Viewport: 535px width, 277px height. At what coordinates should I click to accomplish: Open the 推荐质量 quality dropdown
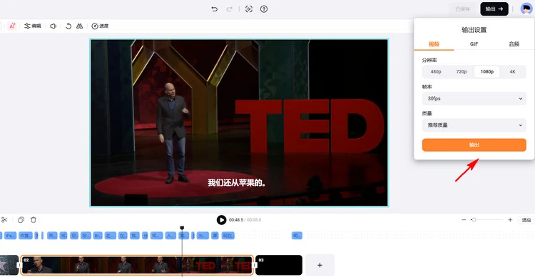[474, 125]
